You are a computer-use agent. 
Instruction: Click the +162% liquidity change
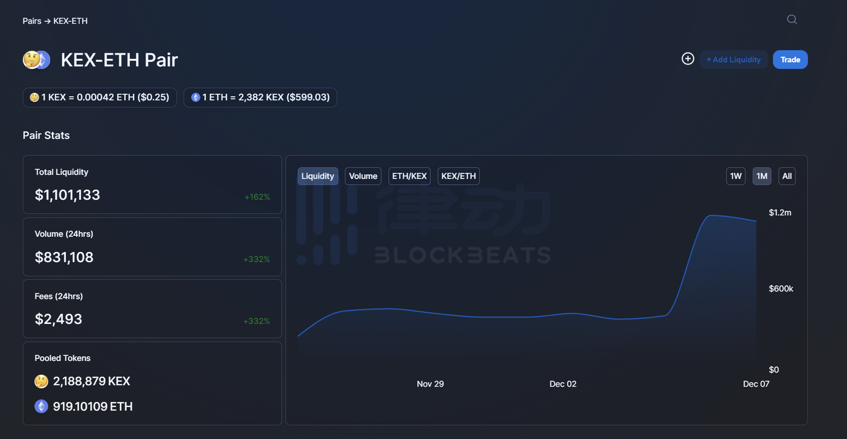coord(257,197)
